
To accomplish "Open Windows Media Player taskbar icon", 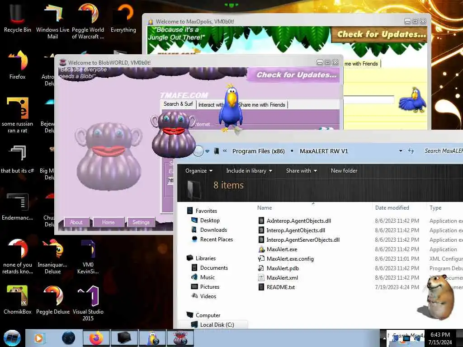I will pos(39,338).
